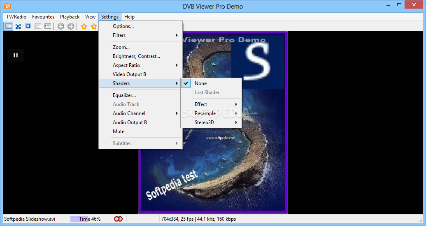Close the DVB Viewer Pro Demo window
Image resolution: width=426 pixels, height=226 pixels.
click(414, 5)
